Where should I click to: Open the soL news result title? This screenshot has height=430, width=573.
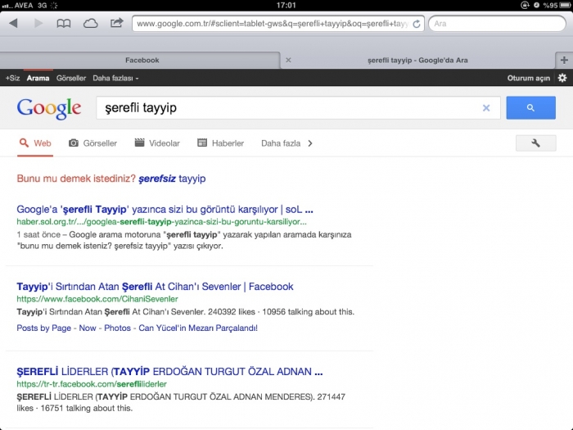(165, 210)
